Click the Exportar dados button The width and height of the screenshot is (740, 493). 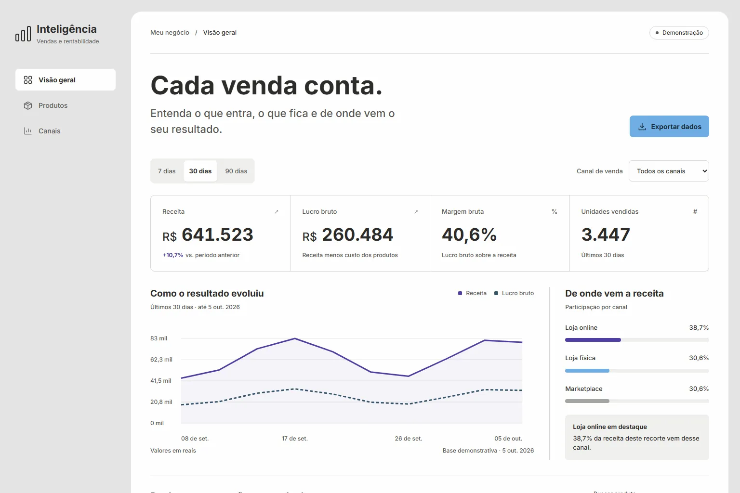coord(669,127)
